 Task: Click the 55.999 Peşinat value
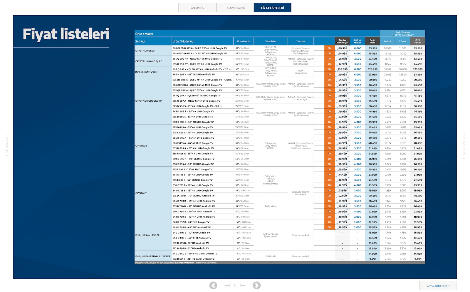tap(388, 69)
